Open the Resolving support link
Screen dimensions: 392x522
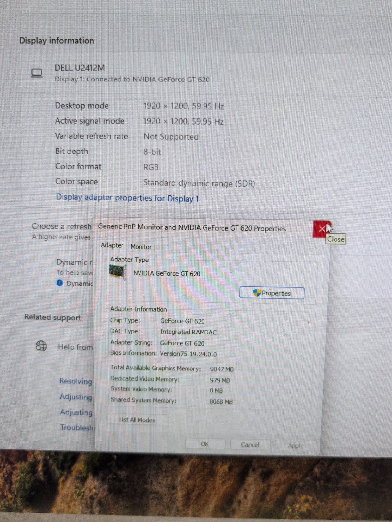pyautogui.click(x=76, y=381)
